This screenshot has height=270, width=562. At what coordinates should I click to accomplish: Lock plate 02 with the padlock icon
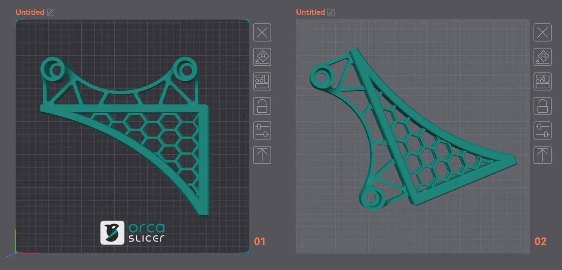(543, 106)
